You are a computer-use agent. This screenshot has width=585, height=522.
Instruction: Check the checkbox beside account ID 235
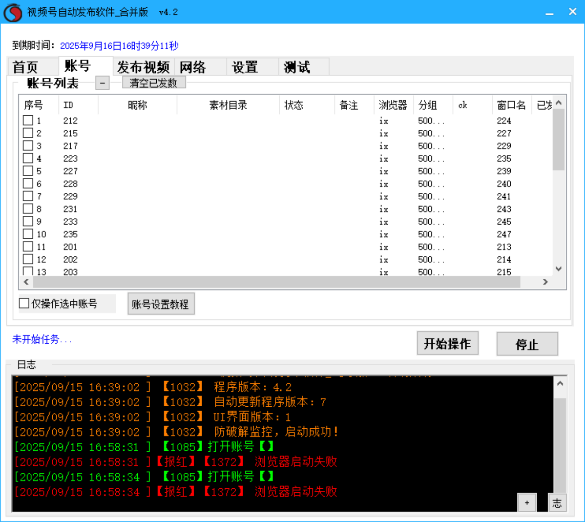point(28,234)
